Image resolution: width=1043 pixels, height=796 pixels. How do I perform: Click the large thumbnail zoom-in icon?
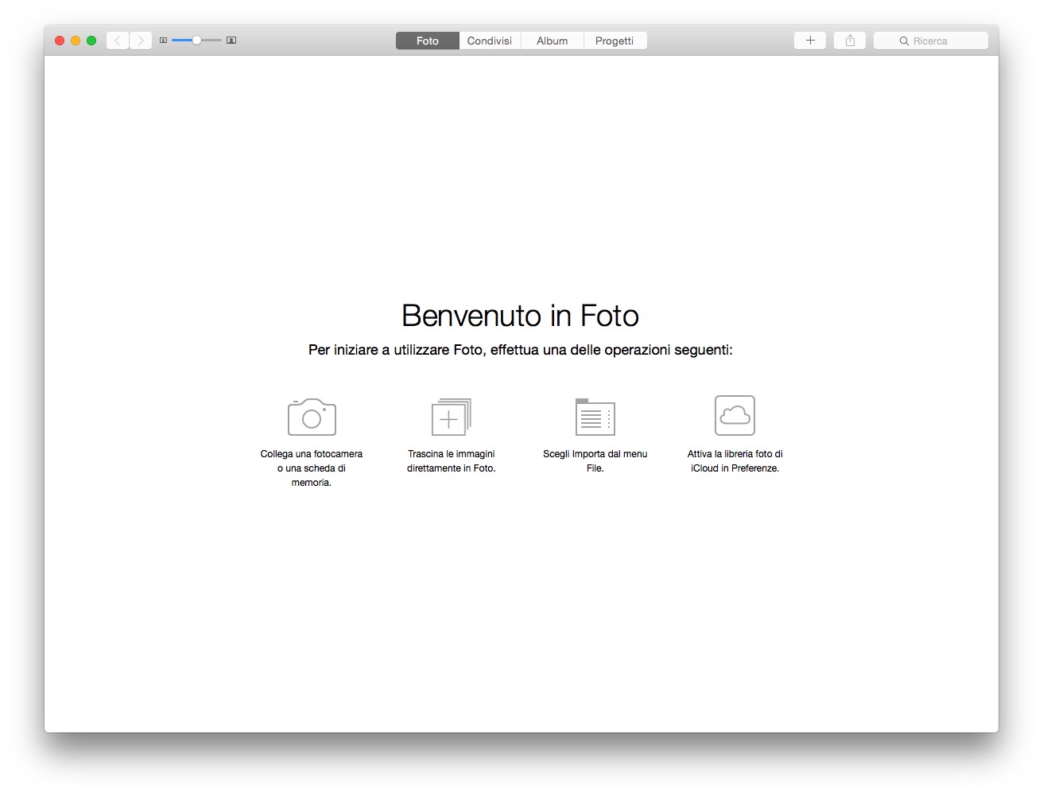click(231, 41)
